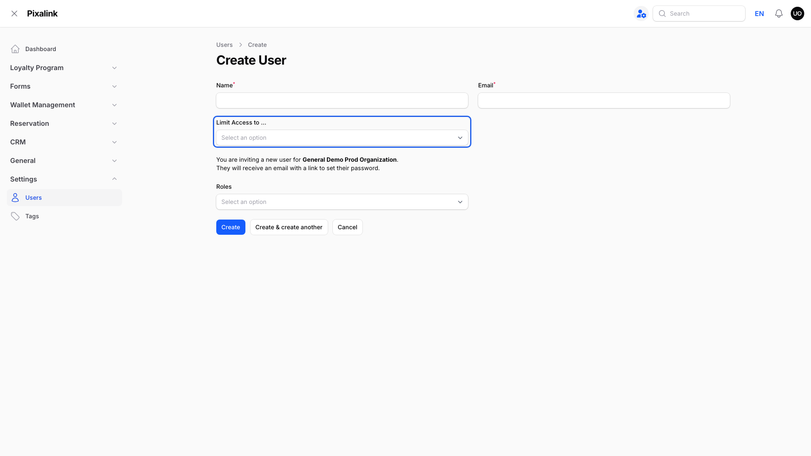Click into the top Search field
The width and height of the screenshot is (811, 456).
[699, 14]
